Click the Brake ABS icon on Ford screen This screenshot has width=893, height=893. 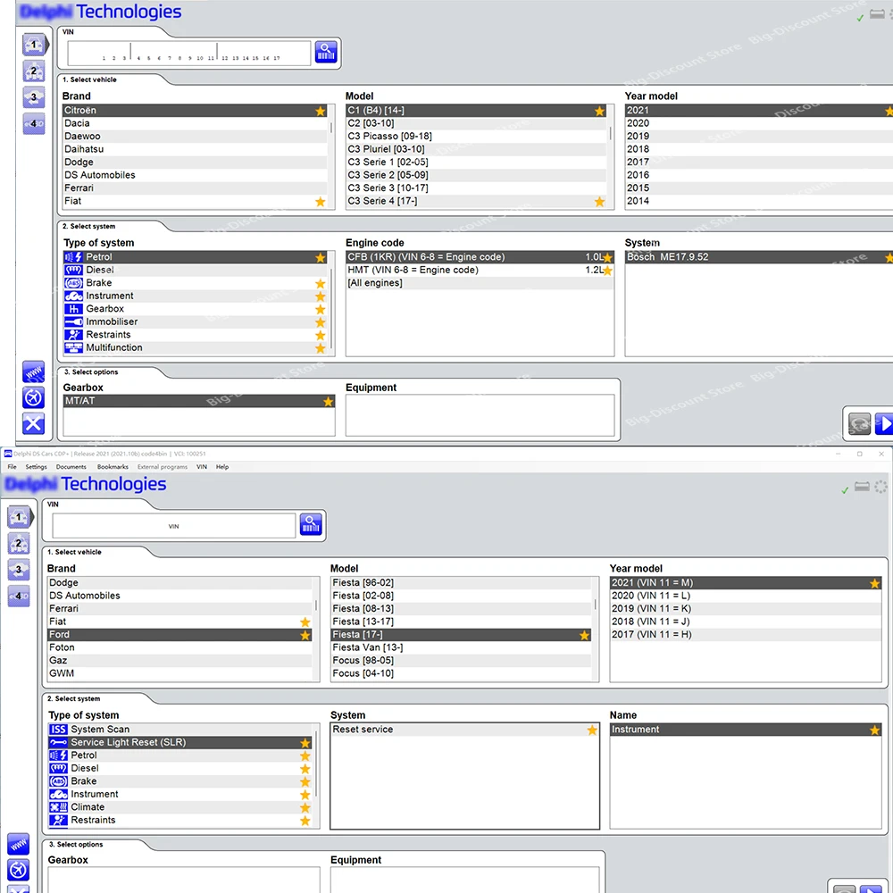58,781
